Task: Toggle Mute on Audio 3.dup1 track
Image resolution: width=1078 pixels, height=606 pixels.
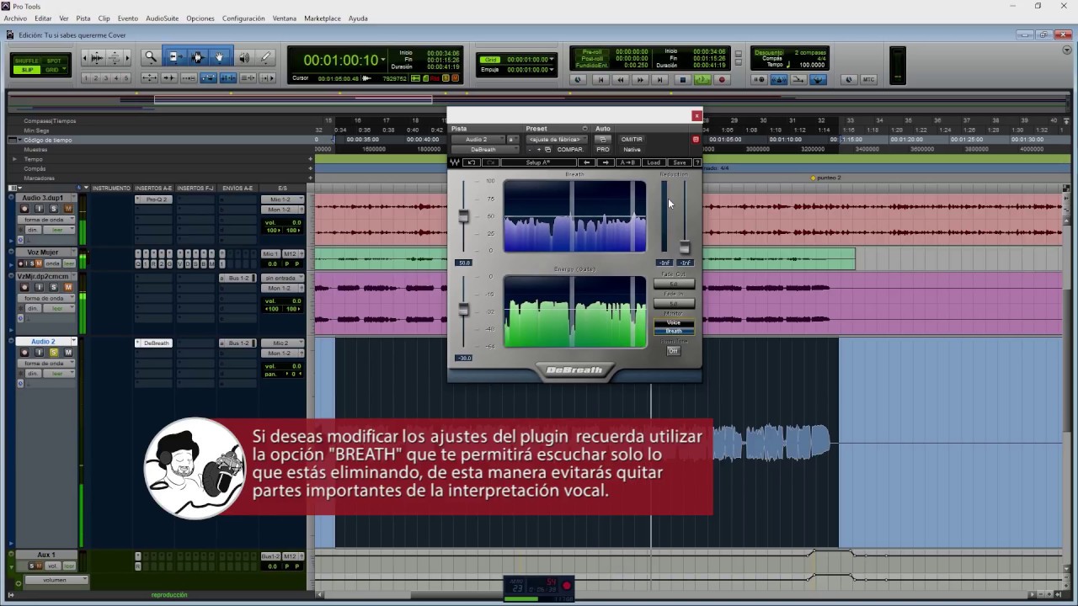Action: (x=68, y=209)
